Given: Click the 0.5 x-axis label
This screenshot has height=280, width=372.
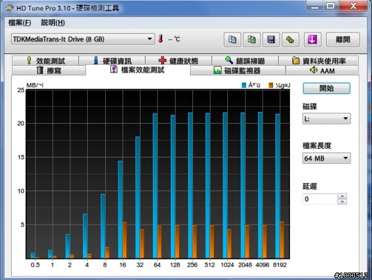Looking at the screenshot, I should pos(35,265).
